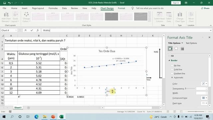The height and width of the screenshot is (120, 213).
Task: Click the zoom slider in status bar
Action: pos(196,111)
